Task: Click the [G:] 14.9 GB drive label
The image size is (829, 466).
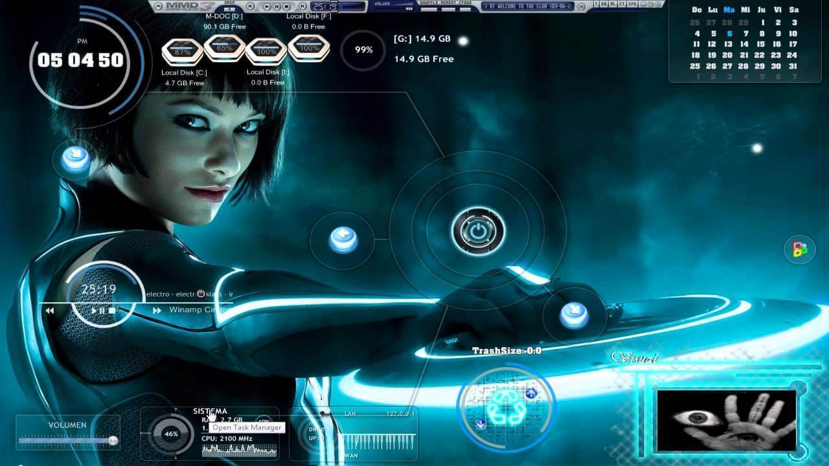Action: [x=422, y=39]
